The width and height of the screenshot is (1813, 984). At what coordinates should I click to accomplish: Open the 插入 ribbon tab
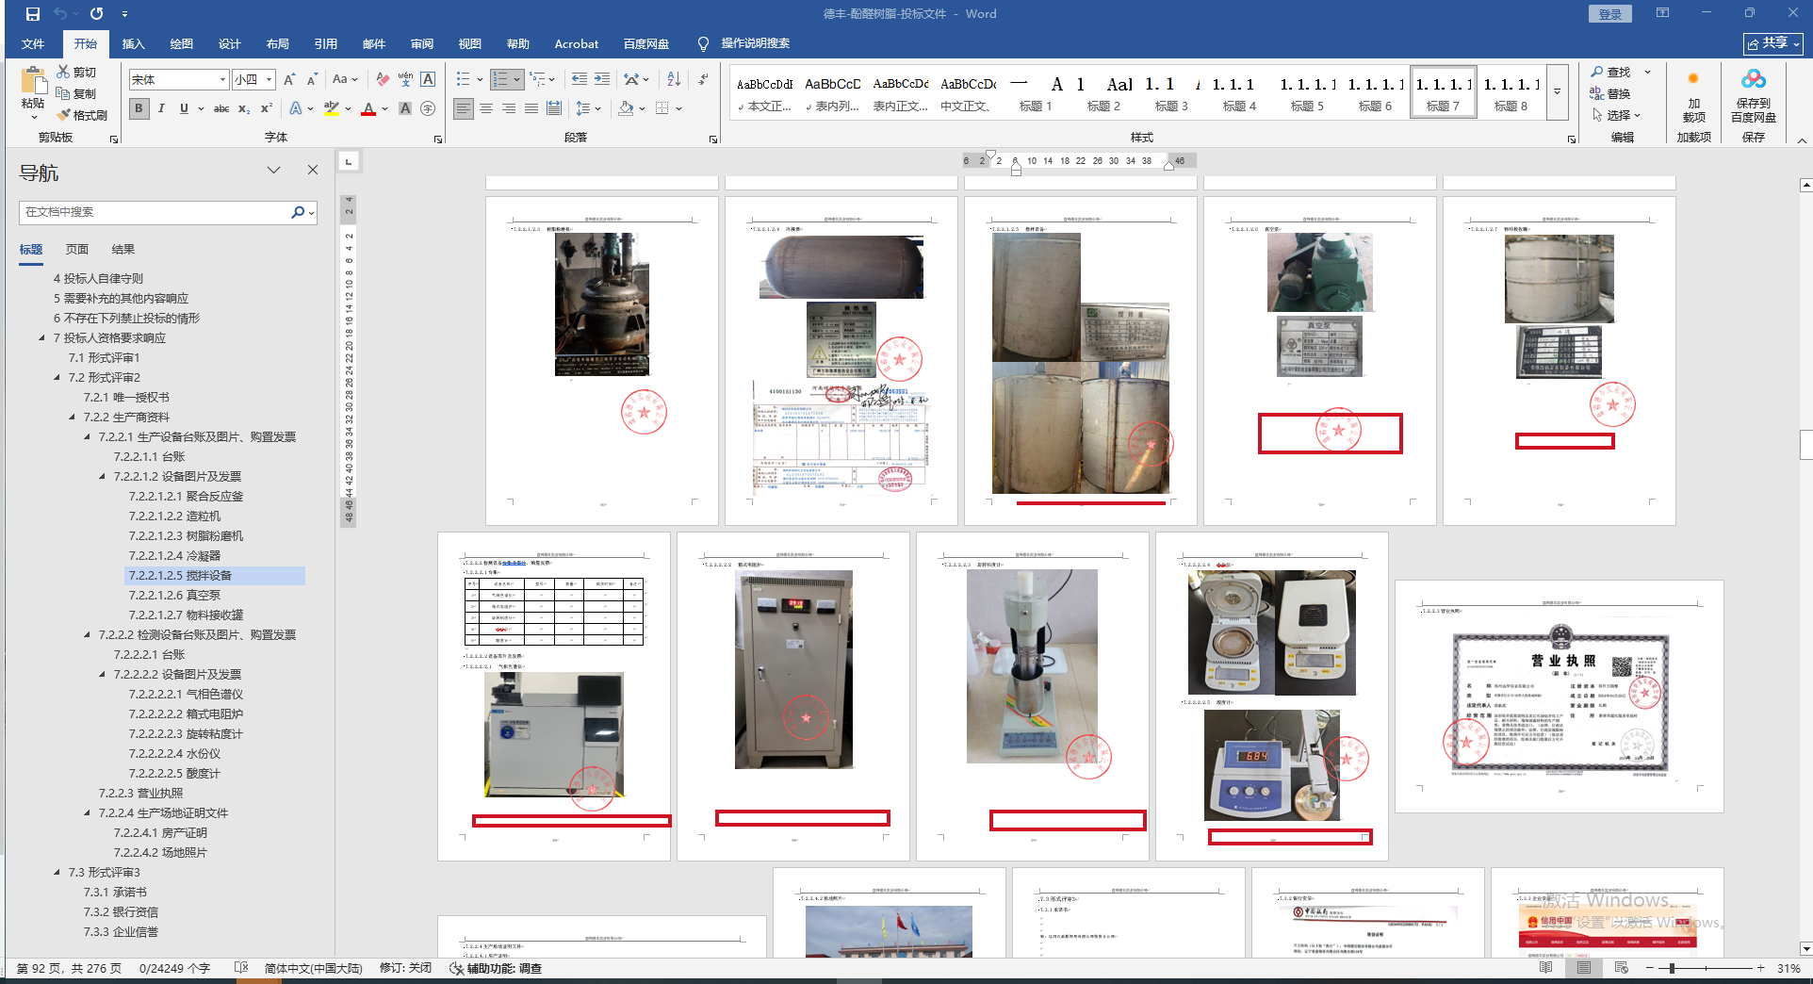[133, 44]
